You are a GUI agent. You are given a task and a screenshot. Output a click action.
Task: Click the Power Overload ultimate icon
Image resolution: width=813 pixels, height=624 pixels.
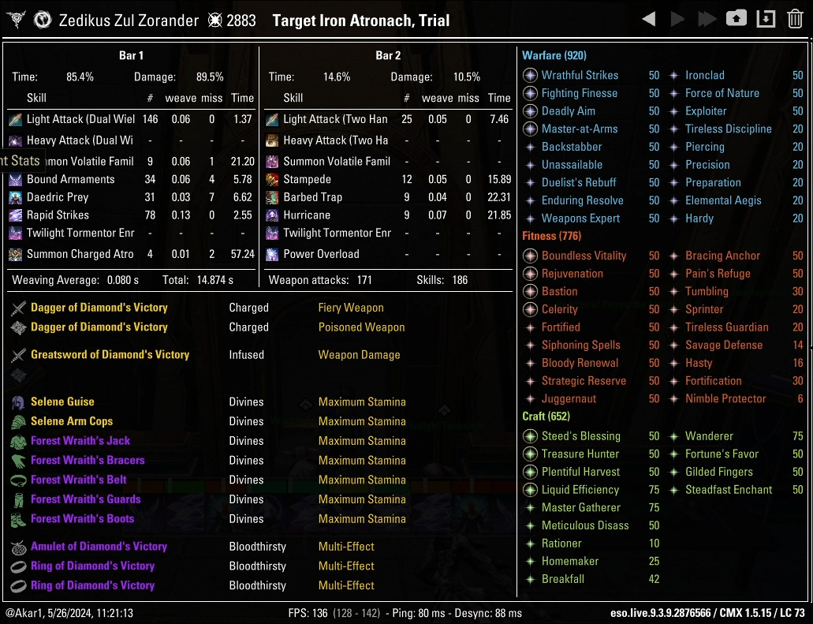pos(272,254)
